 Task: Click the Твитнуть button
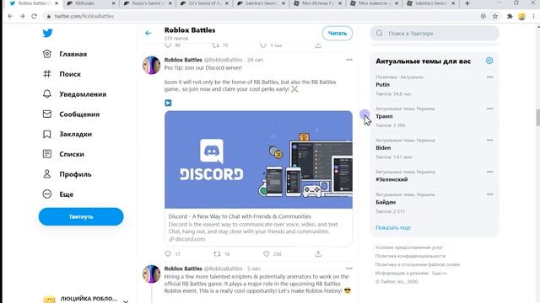(x=81, y=217)
